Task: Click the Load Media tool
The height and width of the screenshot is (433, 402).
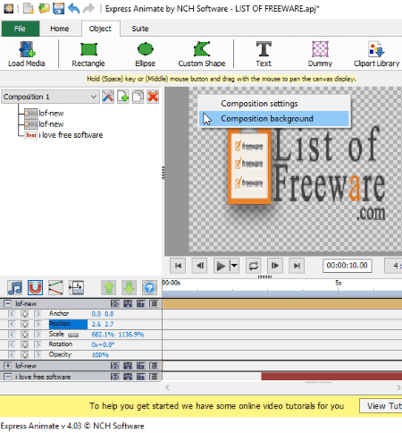Action: point(27,54)
